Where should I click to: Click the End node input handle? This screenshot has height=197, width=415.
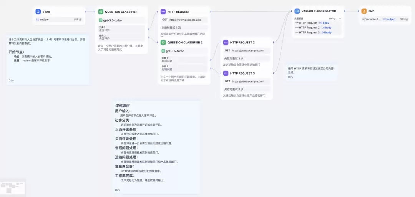(x=359, y=11)
